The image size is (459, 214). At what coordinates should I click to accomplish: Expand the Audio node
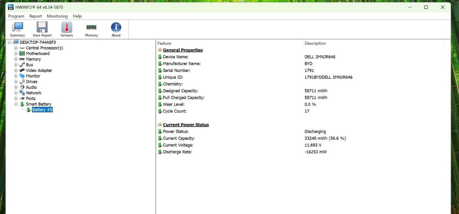coord(16,87)
